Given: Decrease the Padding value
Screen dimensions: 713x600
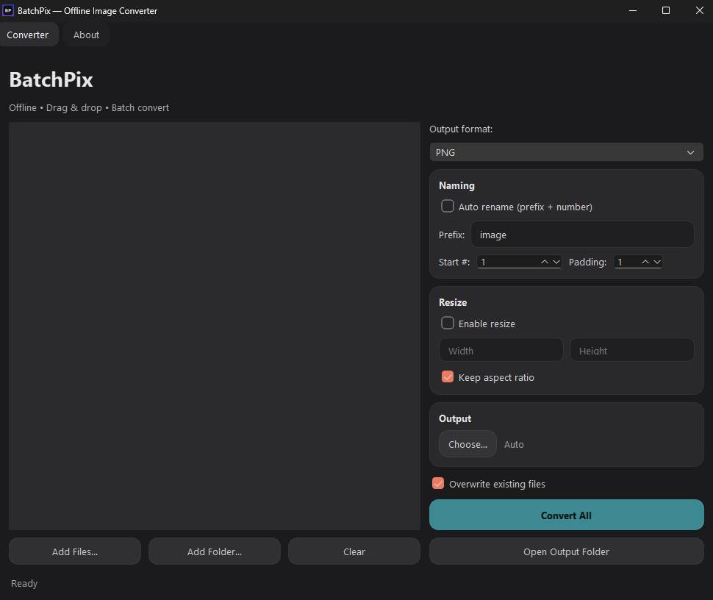Looking at the screenshot, I should pyautogui.click(x=657, y=262).
